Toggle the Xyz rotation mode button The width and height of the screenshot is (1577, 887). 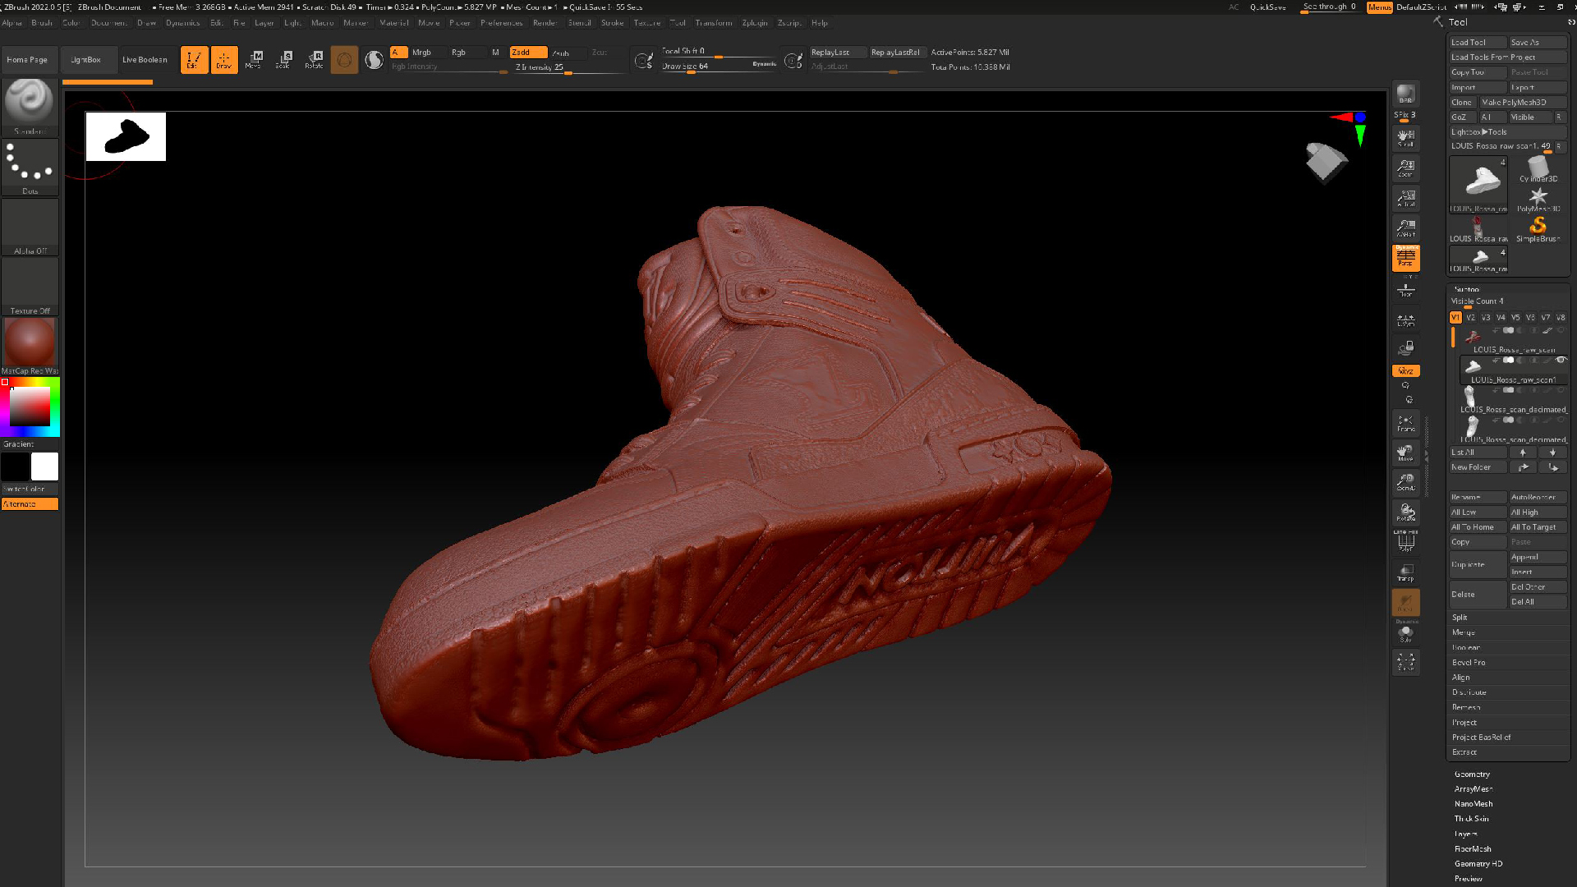click(x=1405, y=371)
